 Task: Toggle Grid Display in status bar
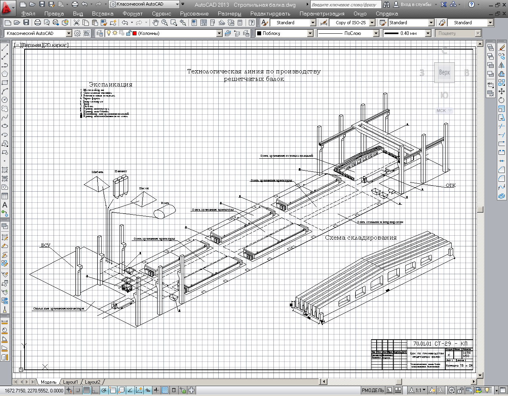click(x=87, y=390)
